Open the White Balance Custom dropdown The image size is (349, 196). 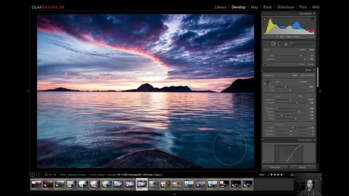coord(304,82)
